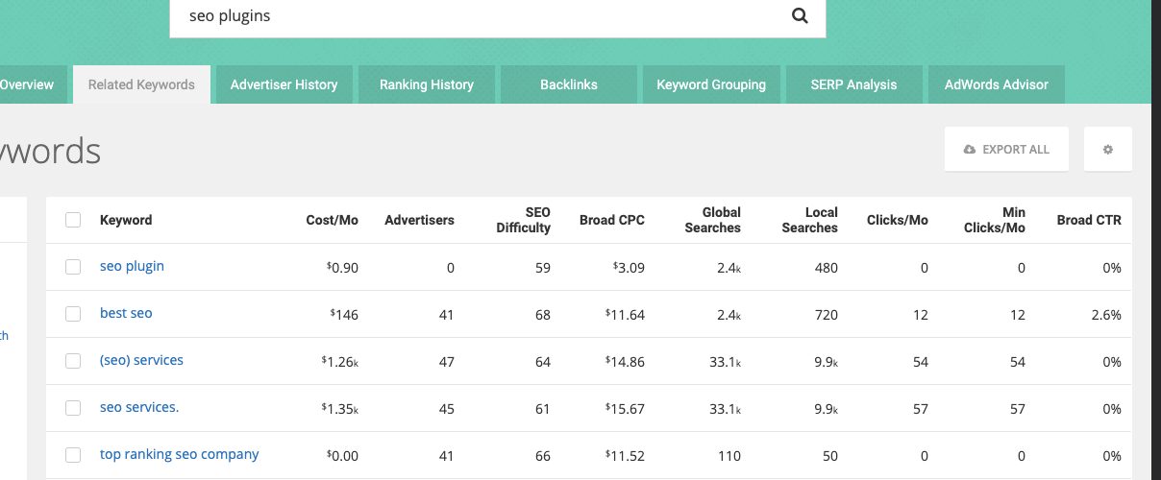
Task: Sort by the SEO Difficulty column header
Action: [x=524, y=220]
